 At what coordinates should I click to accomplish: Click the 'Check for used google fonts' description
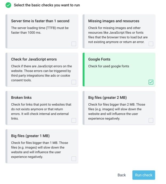(x=109, y=66)
